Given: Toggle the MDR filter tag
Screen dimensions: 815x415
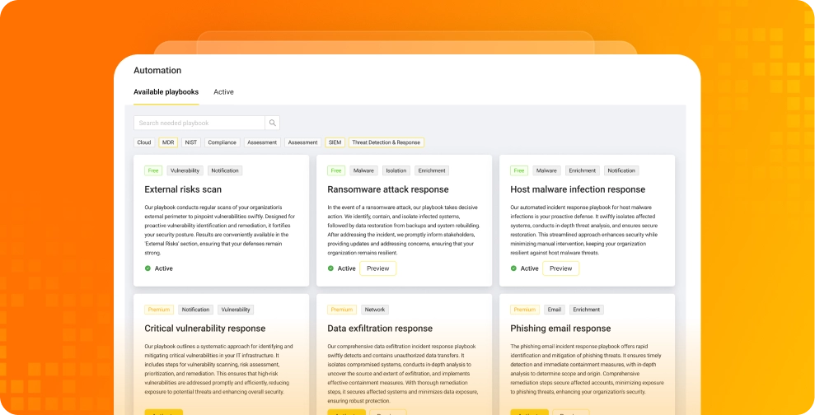Looking at the screenshot, I should (168, 142).
